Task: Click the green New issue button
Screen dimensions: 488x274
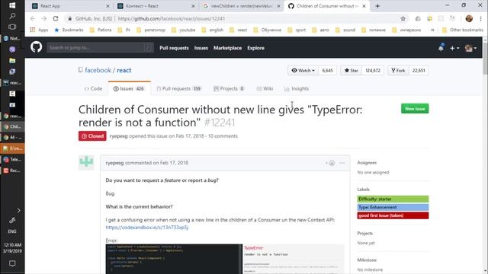Action: (x=415, y=109)
